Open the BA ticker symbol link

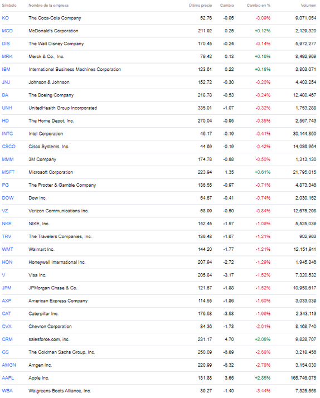(x=5, y=95)
